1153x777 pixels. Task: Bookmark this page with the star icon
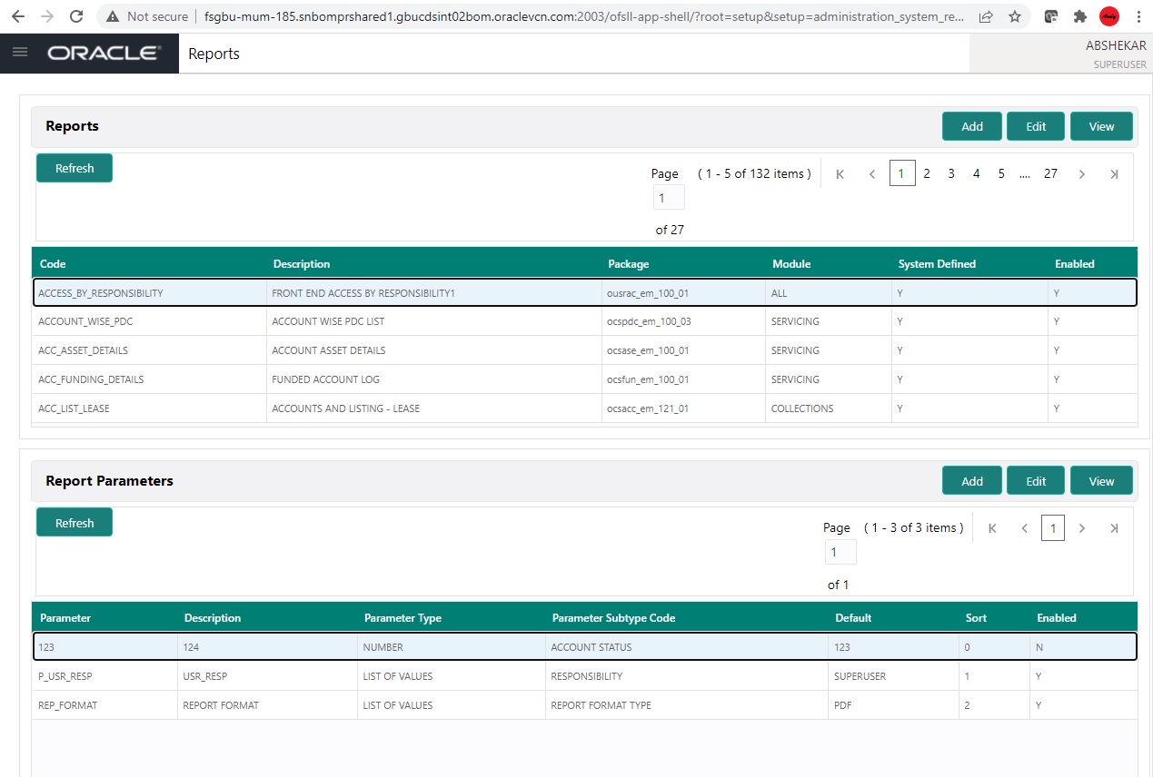[1014, 16]
